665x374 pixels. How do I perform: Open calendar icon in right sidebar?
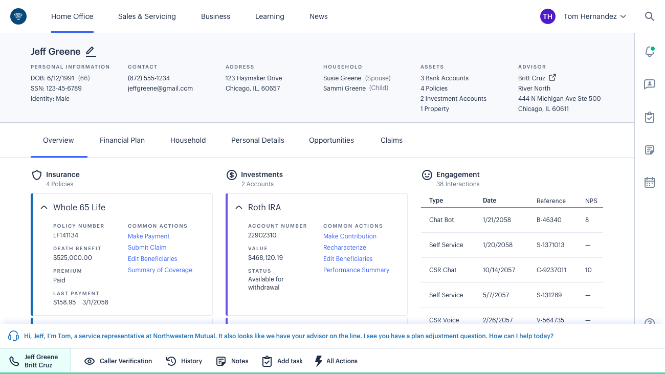(650, 182)
